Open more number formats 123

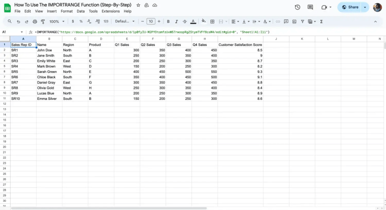pyautogui.click(x=106, y=21)
